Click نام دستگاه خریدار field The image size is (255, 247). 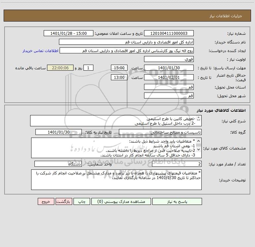(x=126, y=42)
